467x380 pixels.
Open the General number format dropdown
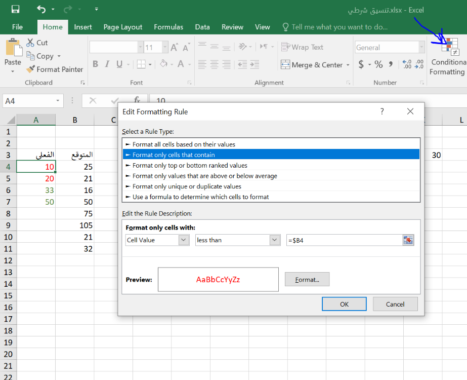pos(421,48)
